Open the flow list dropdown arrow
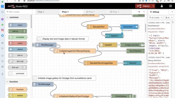 (144, 12)
